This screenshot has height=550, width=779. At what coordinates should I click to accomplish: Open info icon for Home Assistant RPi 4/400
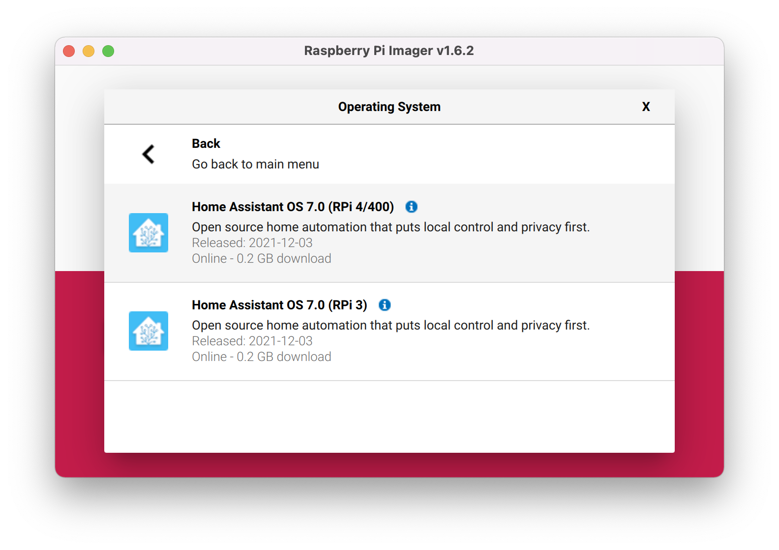[412, 207]
